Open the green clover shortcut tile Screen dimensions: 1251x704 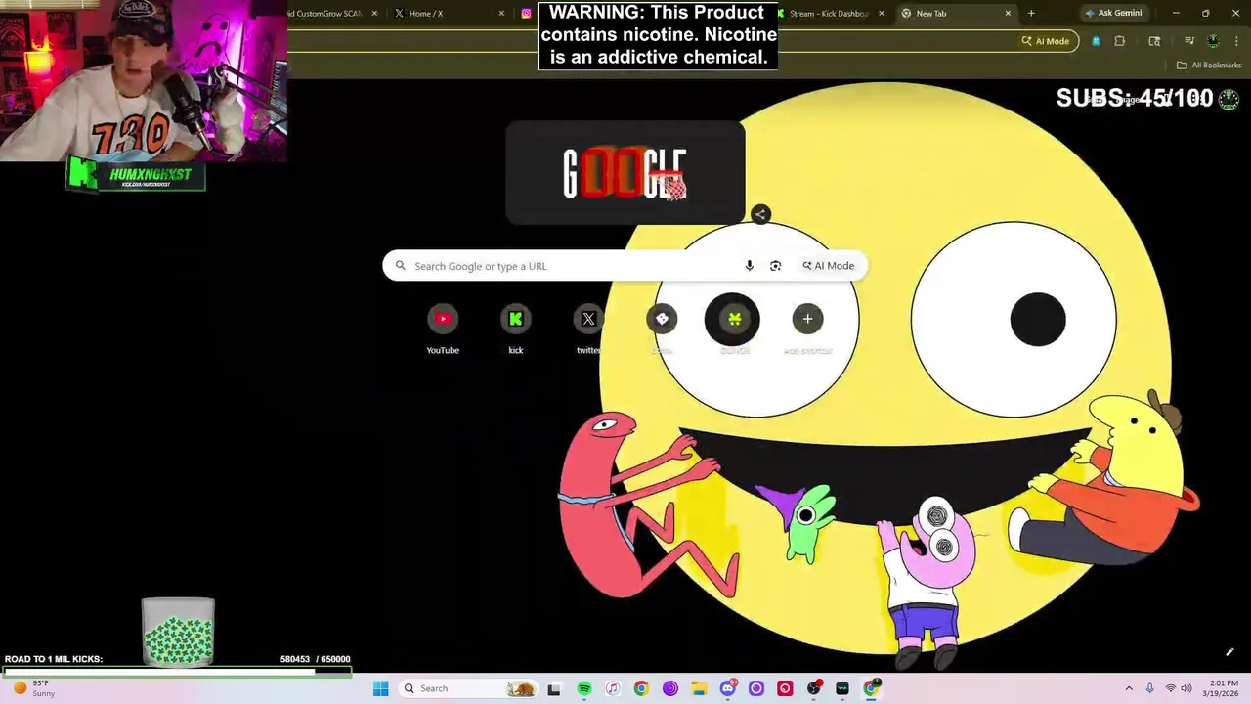(x=734, y=329)
